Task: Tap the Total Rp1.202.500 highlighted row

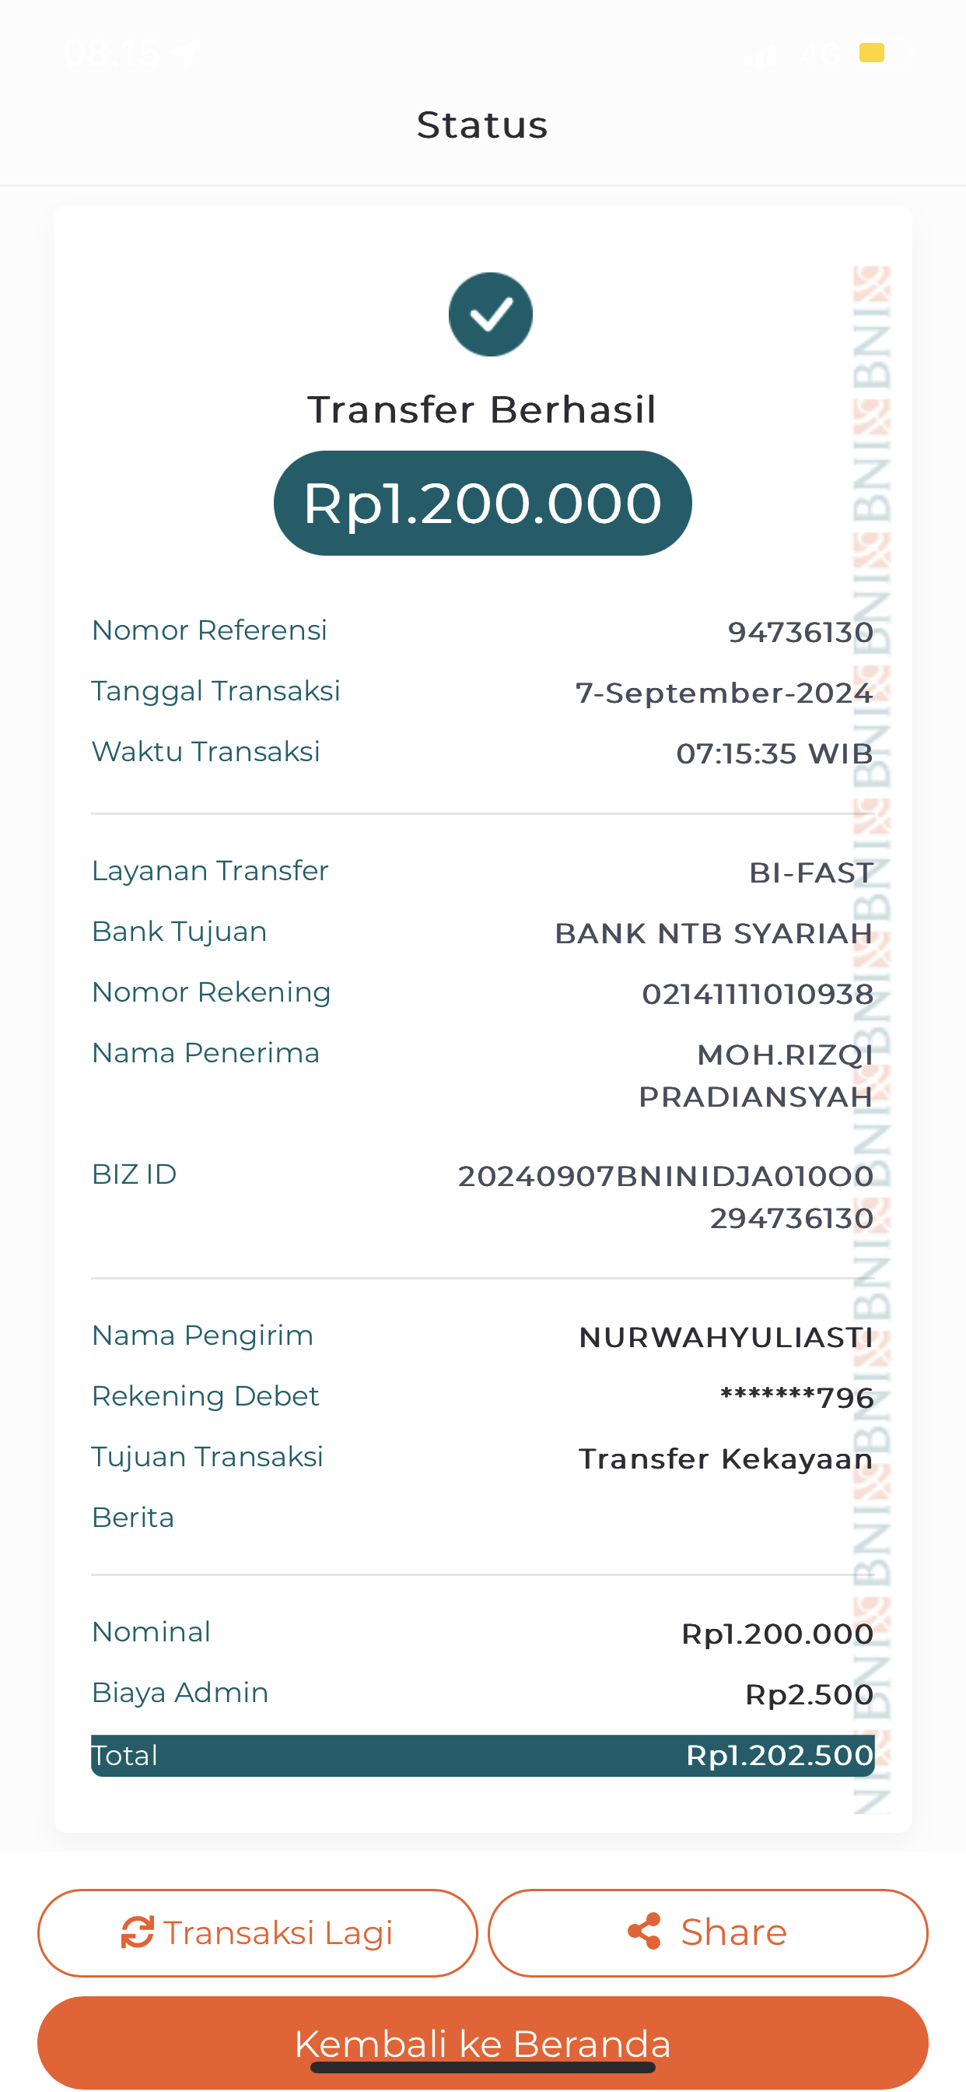Action: click(x=482, y=1756)
